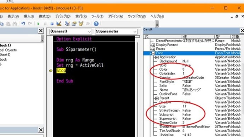The width and height of the screenshot is (244, 137).
Task: Select the DirectPrecedents watch row
Action: pyautogui.click(x=192, y=41)
